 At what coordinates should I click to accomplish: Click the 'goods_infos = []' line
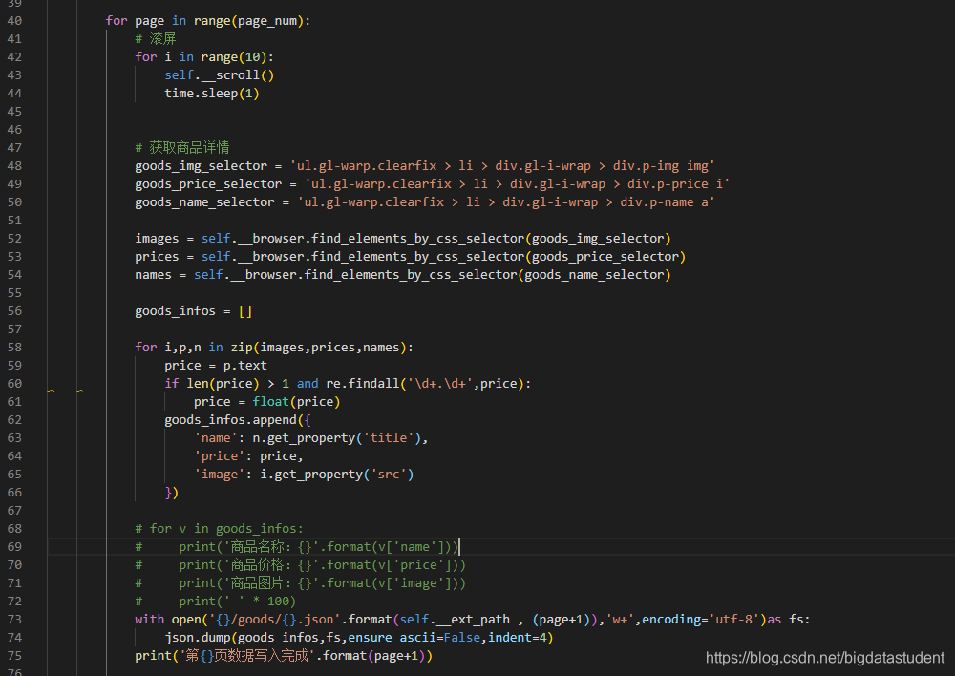pyautogui.click(x=193, y=311)
